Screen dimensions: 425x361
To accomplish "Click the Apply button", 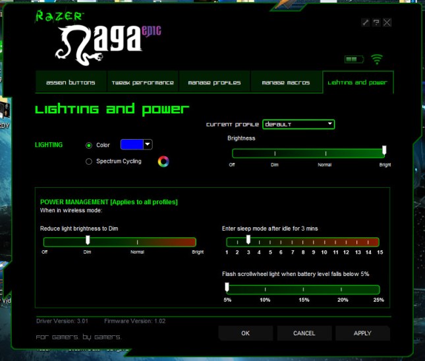I will [x=362, y=333].
